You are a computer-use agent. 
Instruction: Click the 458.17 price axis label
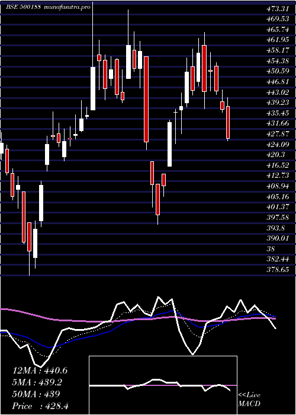pos(276,50)
